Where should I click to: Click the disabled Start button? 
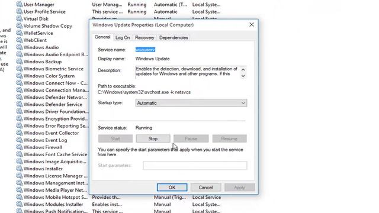(115, 138)
